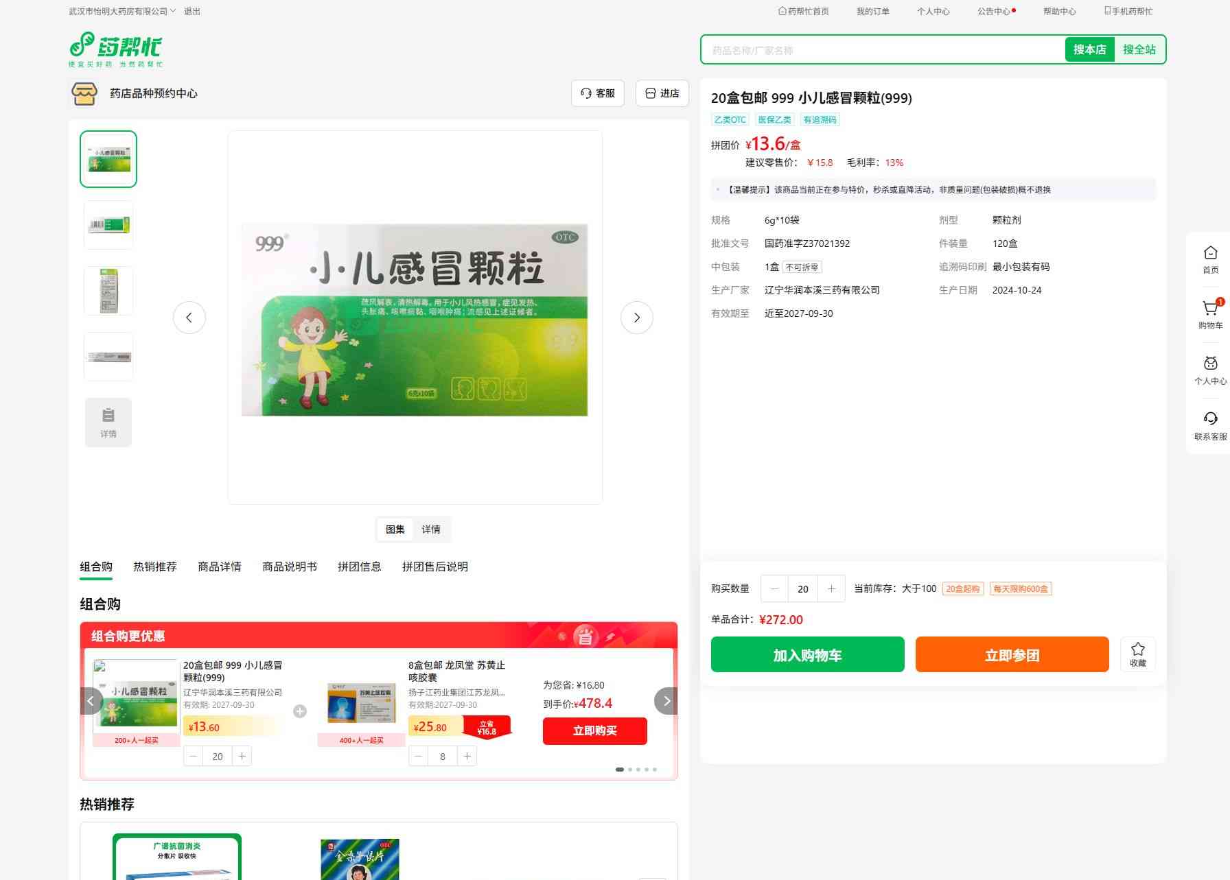Screen dimensions: 1230x880
Task: Go to previous combo deal slide
Action: (91, 701)
